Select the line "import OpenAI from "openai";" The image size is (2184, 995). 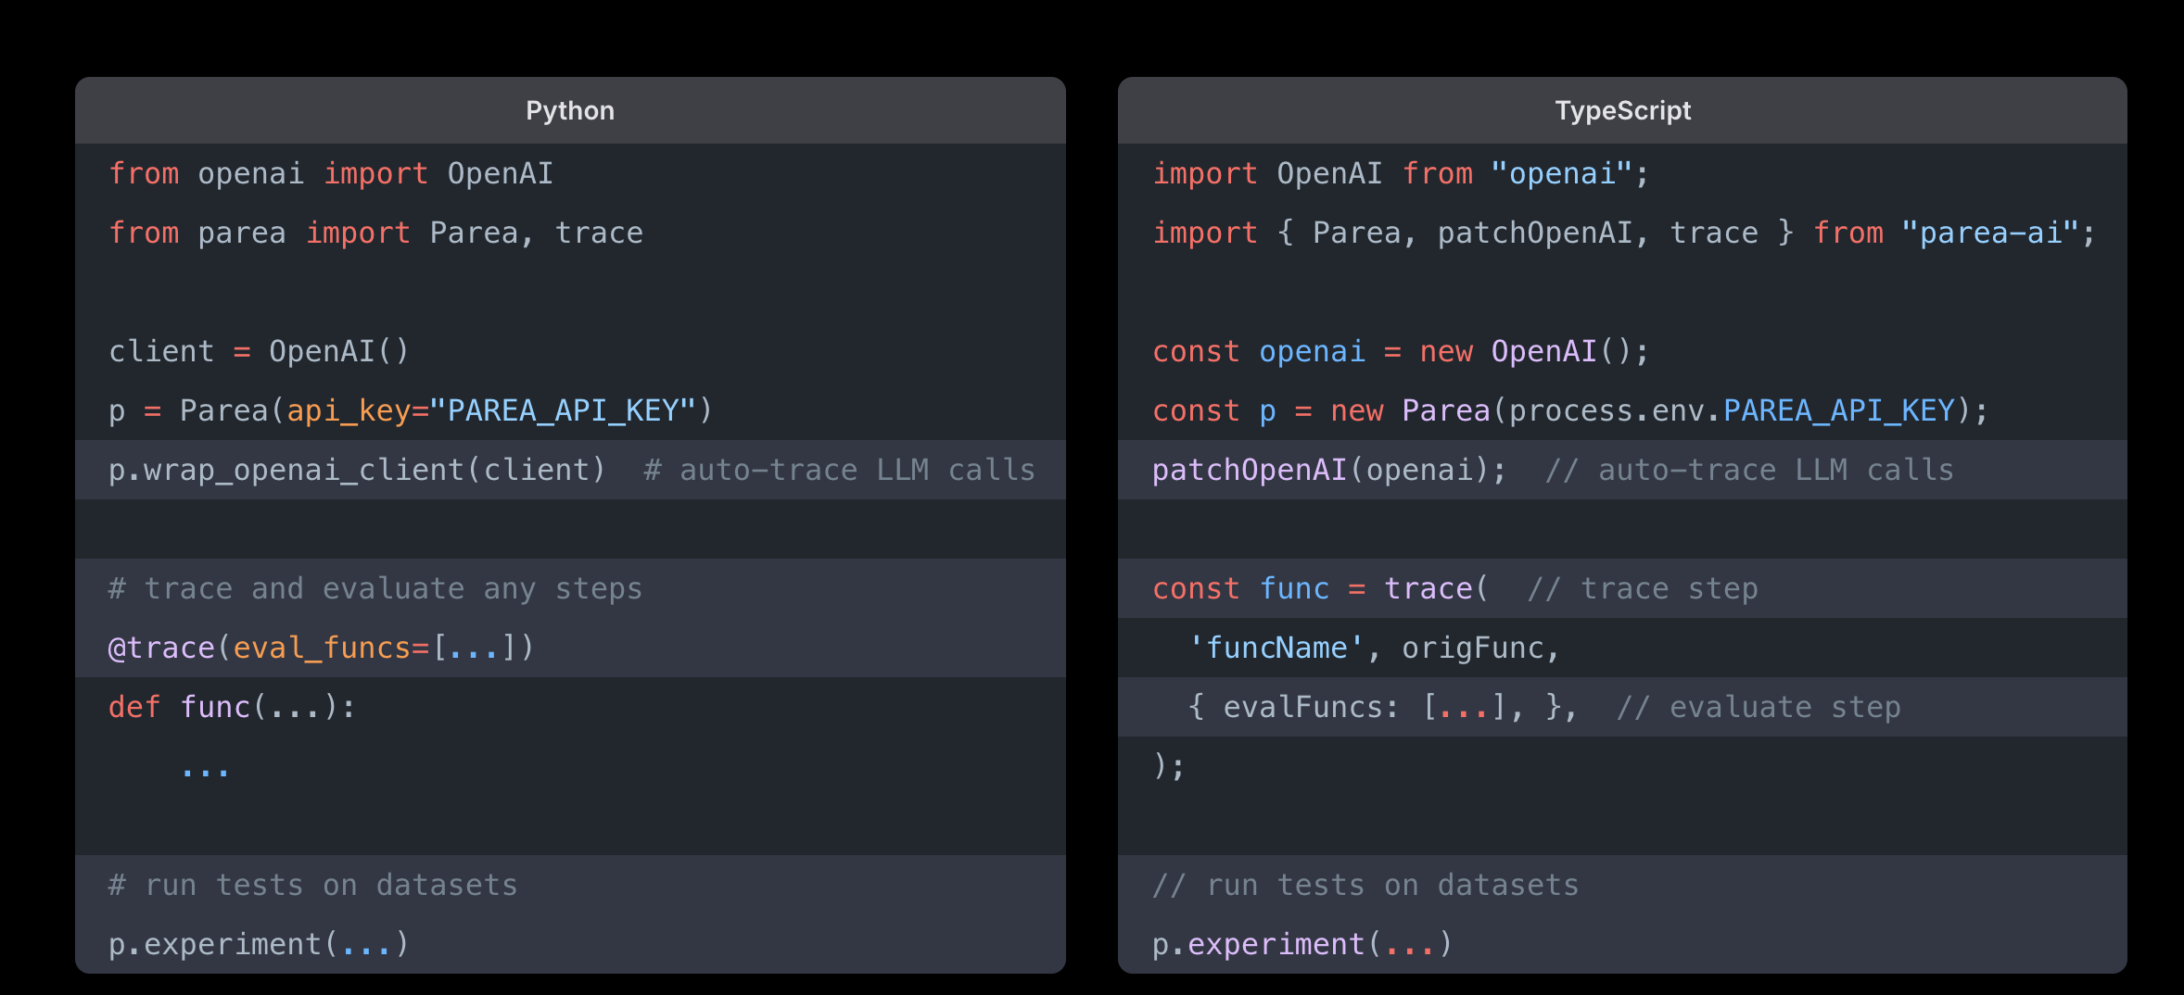[x=1401, y=173]
